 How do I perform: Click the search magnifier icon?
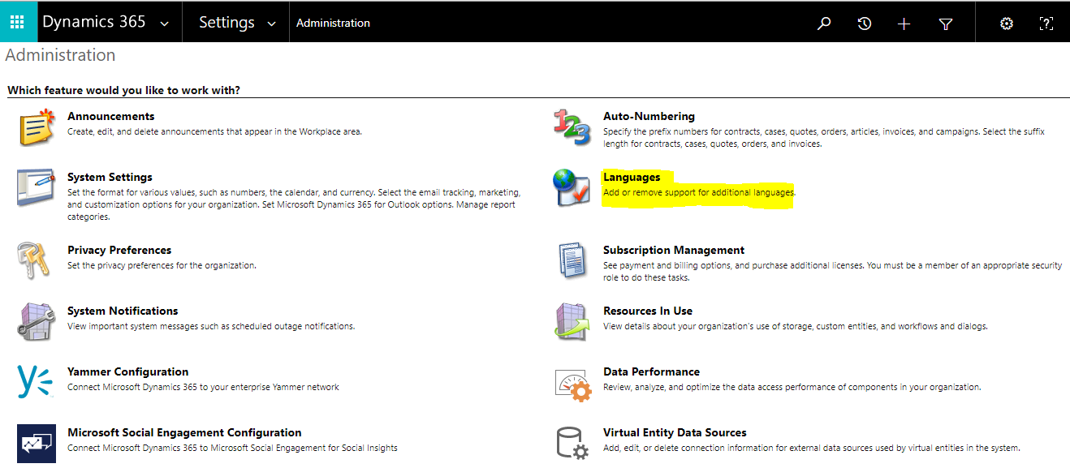824,24
